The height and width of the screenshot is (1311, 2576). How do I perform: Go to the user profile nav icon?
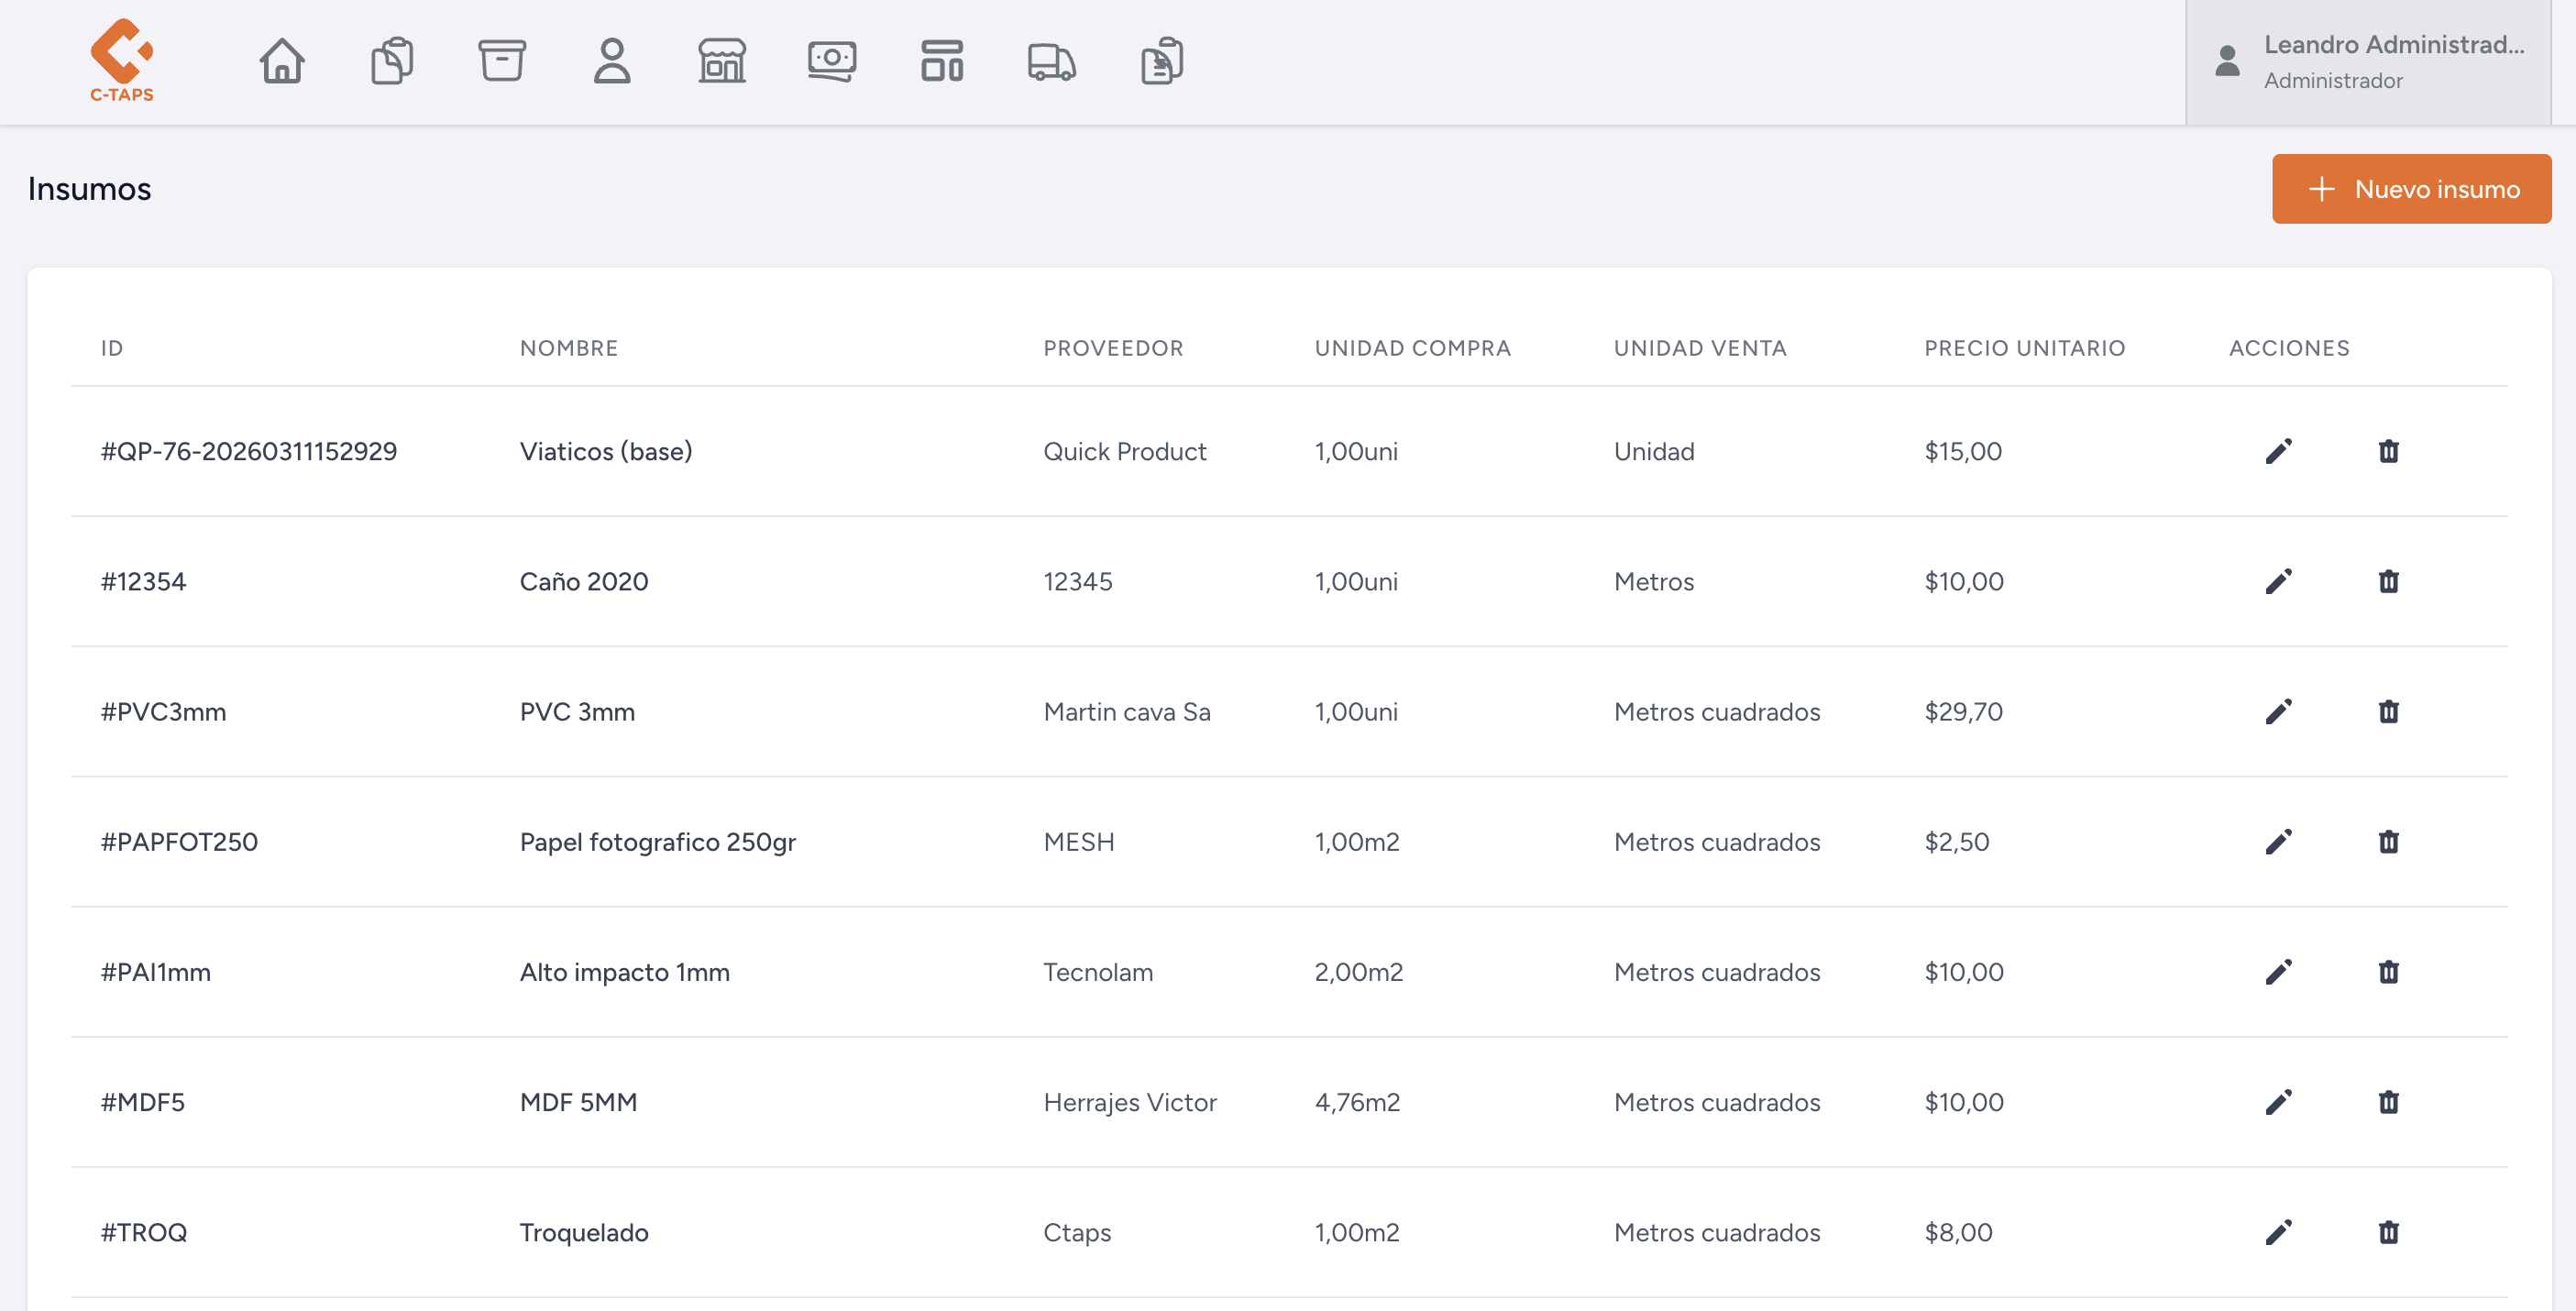point(612,61)
